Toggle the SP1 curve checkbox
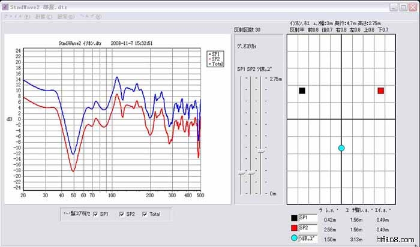The width and height of the screenshot is (420, 247). 95,214
